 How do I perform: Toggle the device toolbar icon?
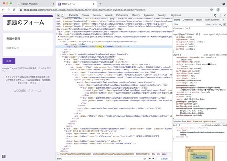coord(63,15)
